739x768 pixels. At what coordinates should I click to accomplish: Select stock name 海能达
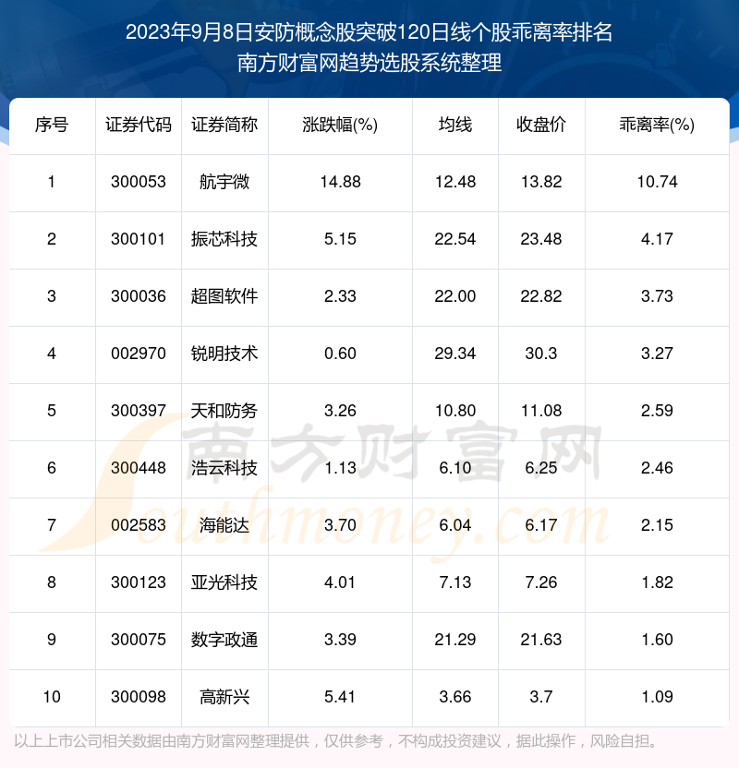point(224,525)
